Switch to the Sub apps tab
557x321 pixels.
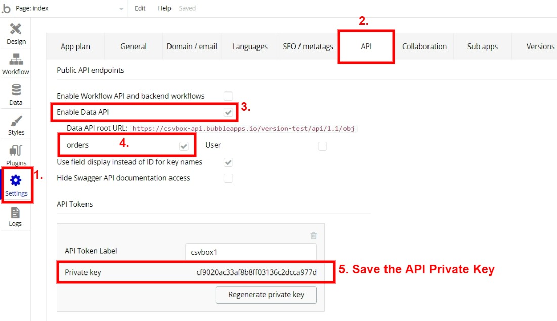[x=483, y=46]
